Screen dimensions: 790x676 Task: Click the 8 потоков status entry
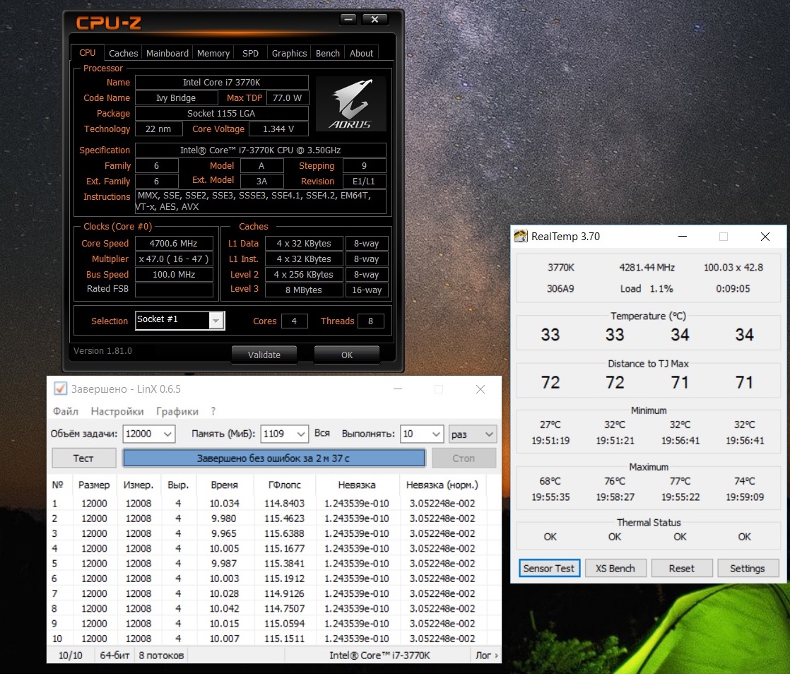(x=161, y=655)
